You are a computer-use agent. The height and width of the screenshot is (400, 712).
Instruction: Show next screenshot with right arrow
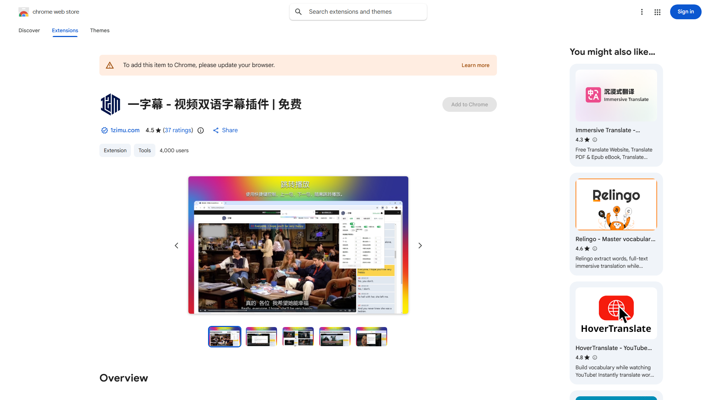[x=420, y=246]
